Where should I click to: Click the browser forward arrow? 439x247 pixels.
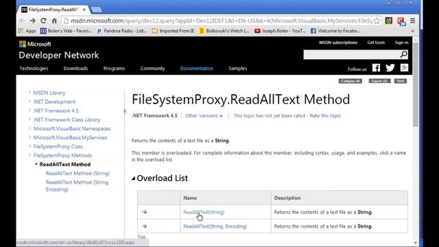(32, 21)
